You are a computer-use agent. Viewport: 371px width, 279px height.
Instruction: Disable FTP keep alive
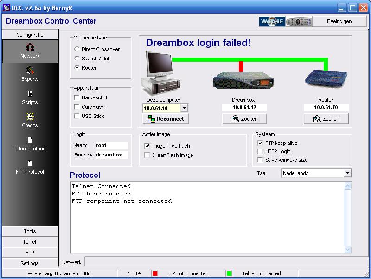tap(260, 143)
